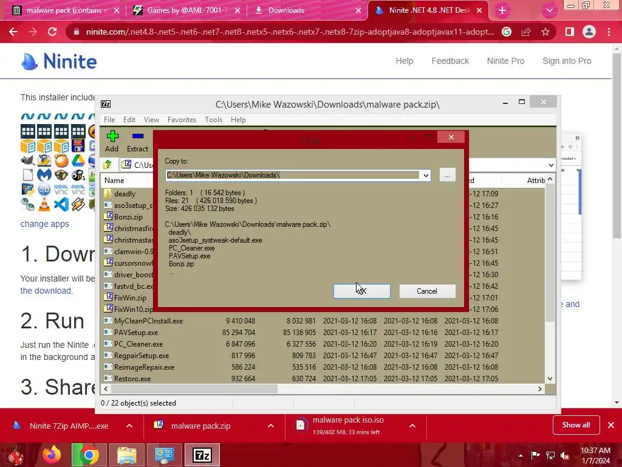The height and width of the screenshot is (467, 622).
Task: Expand malware pack.zip download options
Action: pyautogui.click(x=271, y=426)
